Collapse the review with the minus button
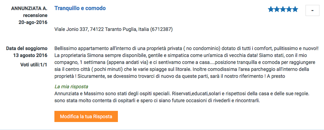Viewport: 324px width, 130px height. pos(312,10)
